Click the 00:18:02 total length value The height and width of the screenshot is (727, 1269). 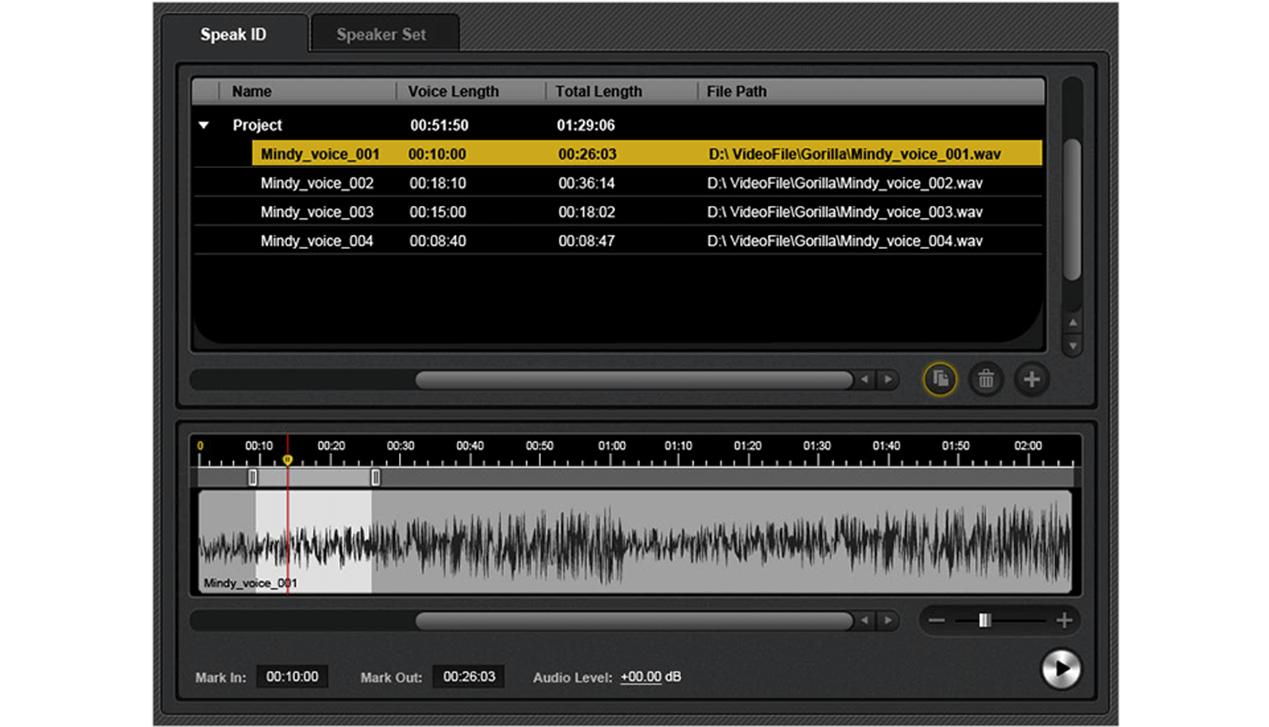point(586,212)
